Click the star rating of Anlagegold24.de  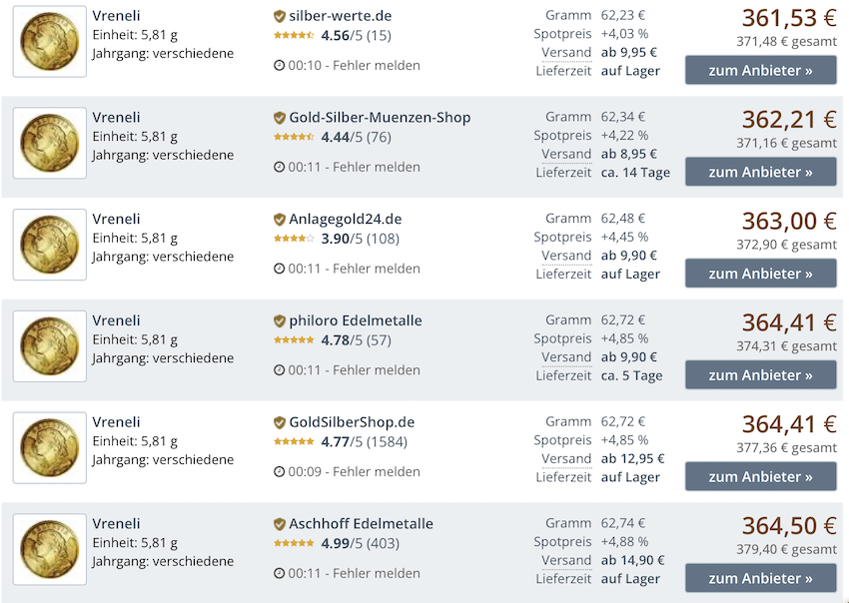(294, 239)
